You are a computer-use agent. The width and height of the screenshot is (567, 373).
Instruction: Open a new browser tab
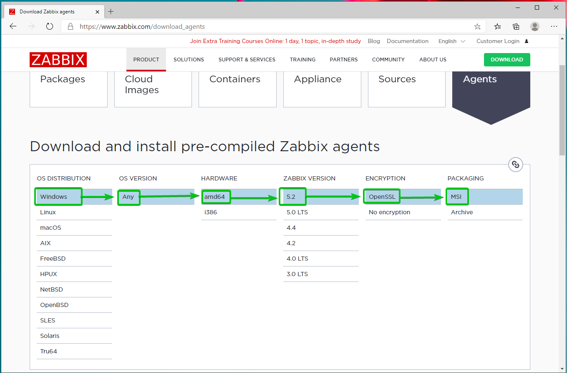[111, 12]
